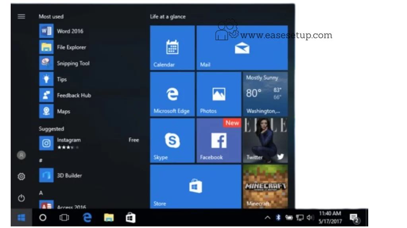The width and height of the screenshot is (407, 228).
Task: Open Cortana search circle on taskbar
Action: click(43, 218)
